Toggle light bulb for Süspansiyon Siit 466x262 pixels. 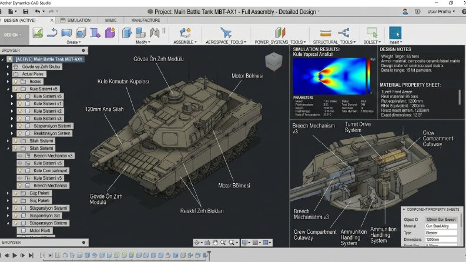16,216
